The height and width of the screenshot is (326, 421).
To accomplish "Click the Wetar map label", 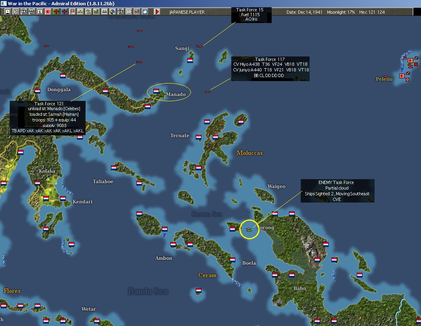I will [x=89, y=309].
